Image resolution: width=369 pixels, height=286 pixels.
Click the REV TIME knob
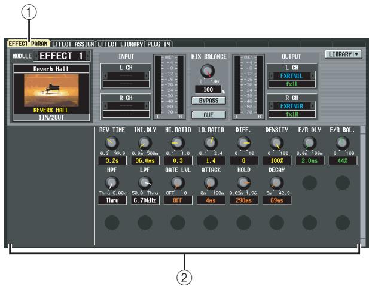112,143
